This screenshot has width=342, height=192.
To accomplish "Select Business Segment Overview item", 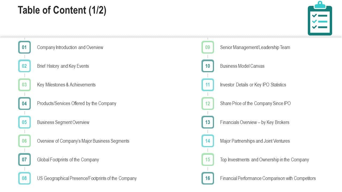I will 63,122.
